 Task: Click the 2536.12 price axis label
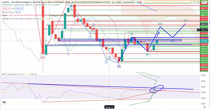tap(204, 24)
